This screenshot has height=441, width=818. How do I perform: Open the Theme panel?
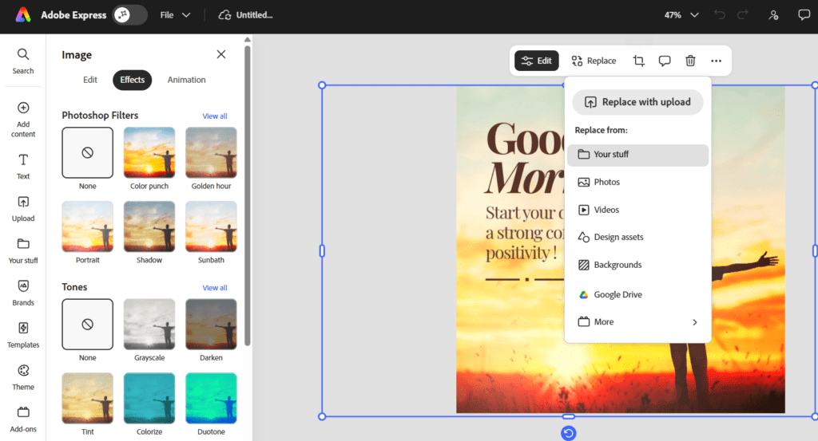pos(23,376)
